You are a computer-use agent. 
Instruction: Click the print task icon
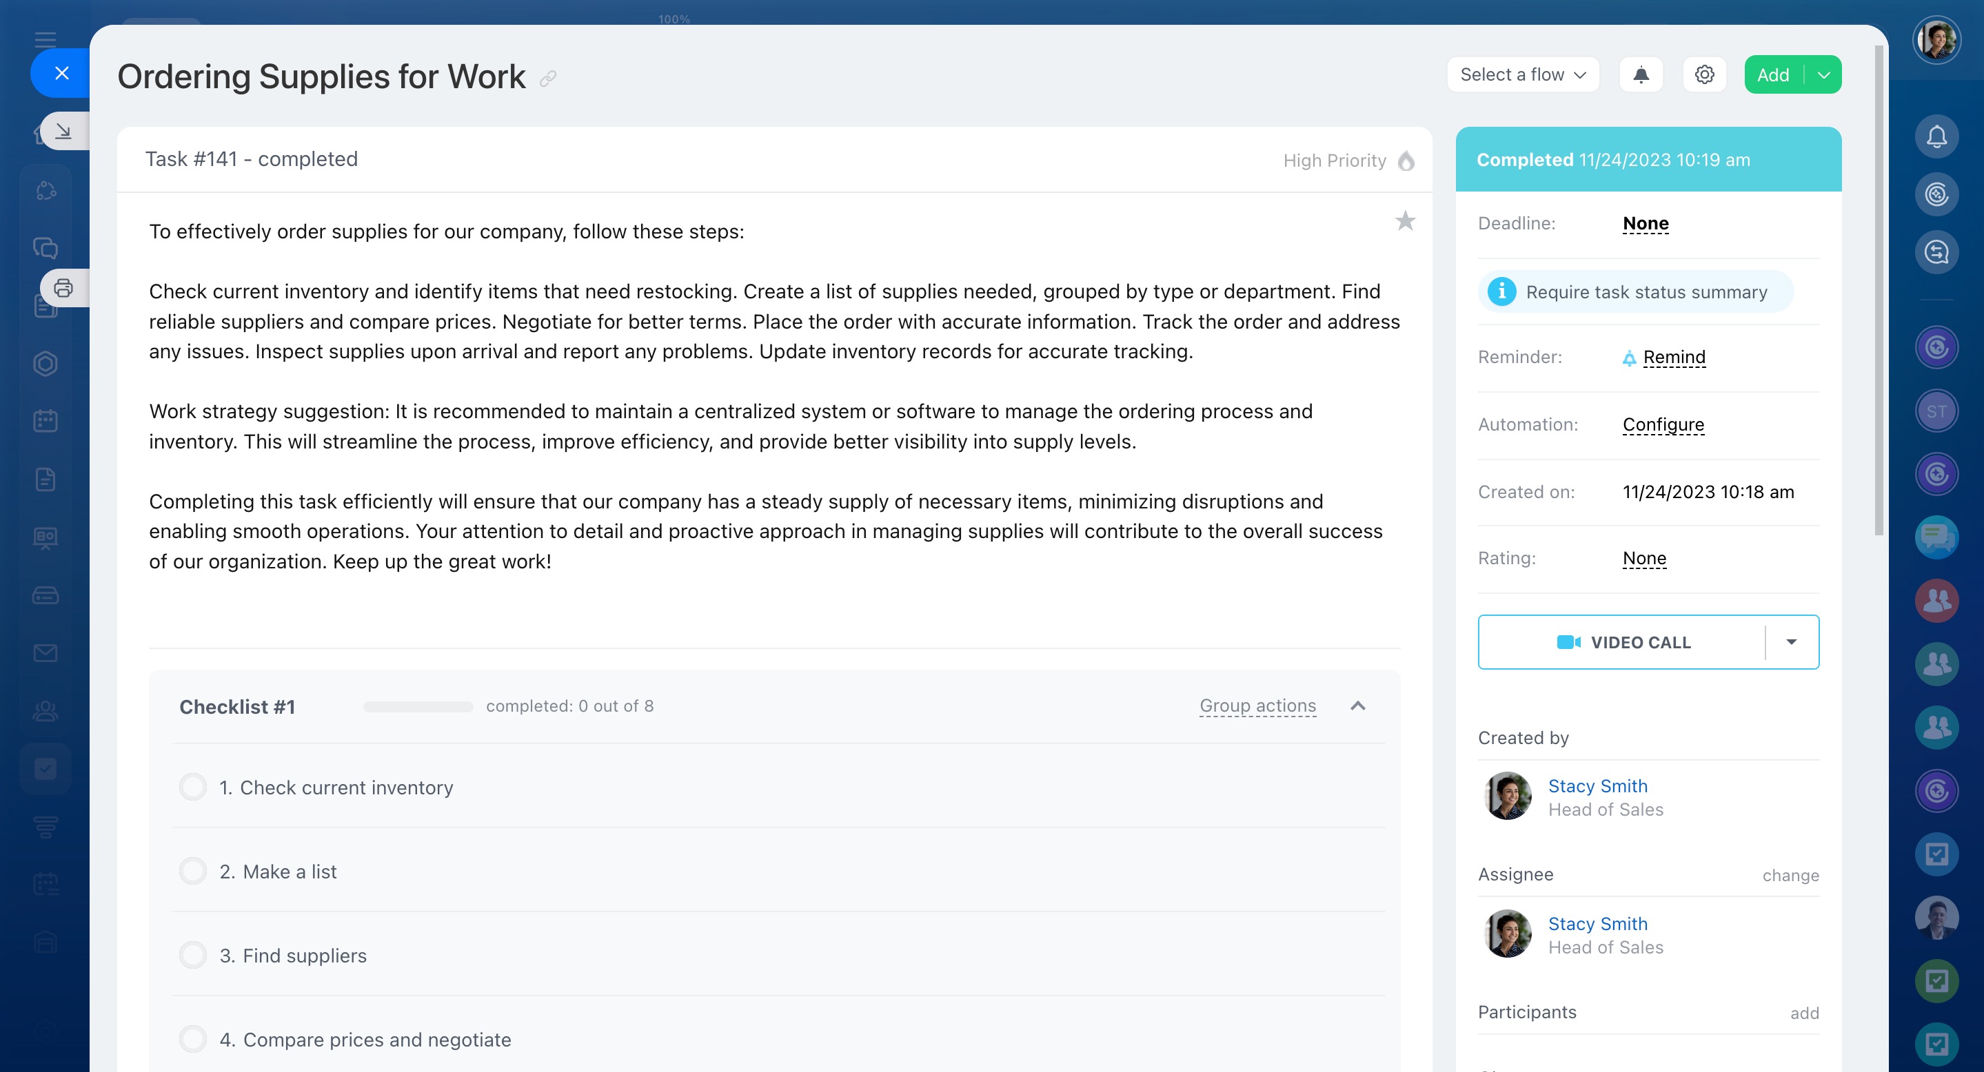(63, 289)
